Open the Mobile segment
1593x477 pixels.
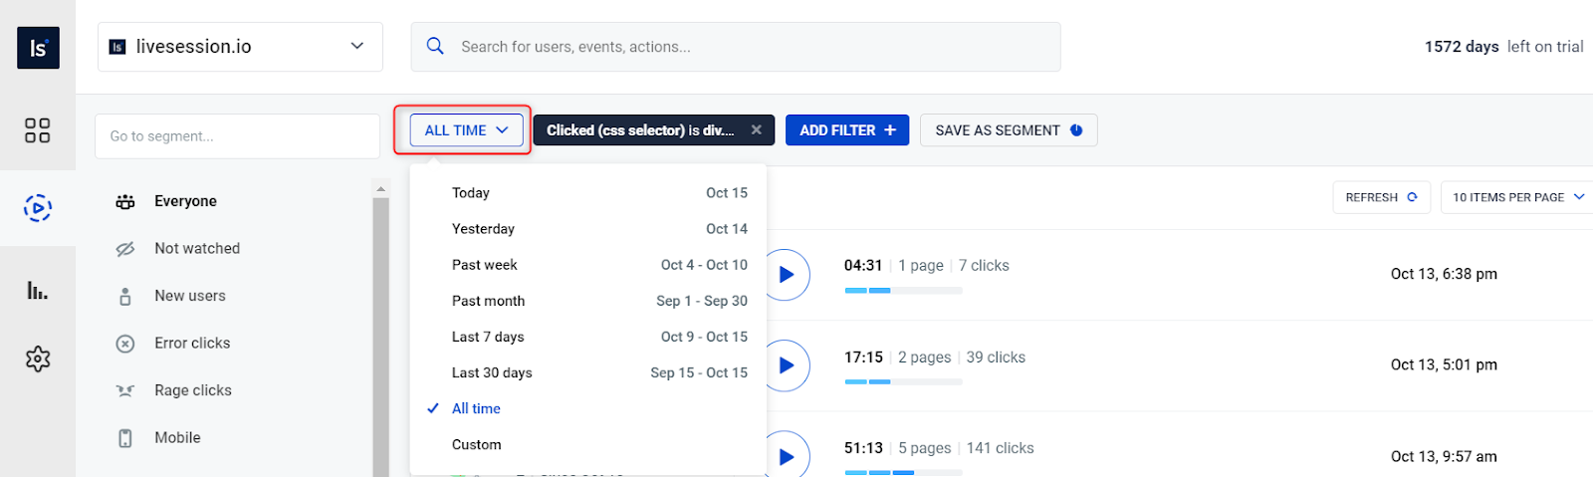(177, 437)
